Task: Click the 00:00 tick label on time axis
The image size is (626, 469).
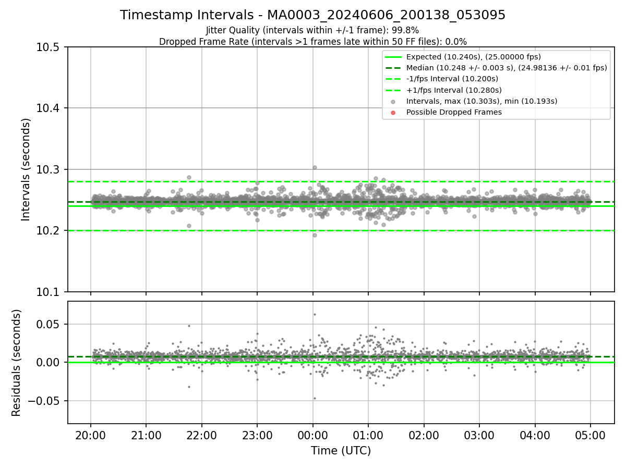Action: 312,435
